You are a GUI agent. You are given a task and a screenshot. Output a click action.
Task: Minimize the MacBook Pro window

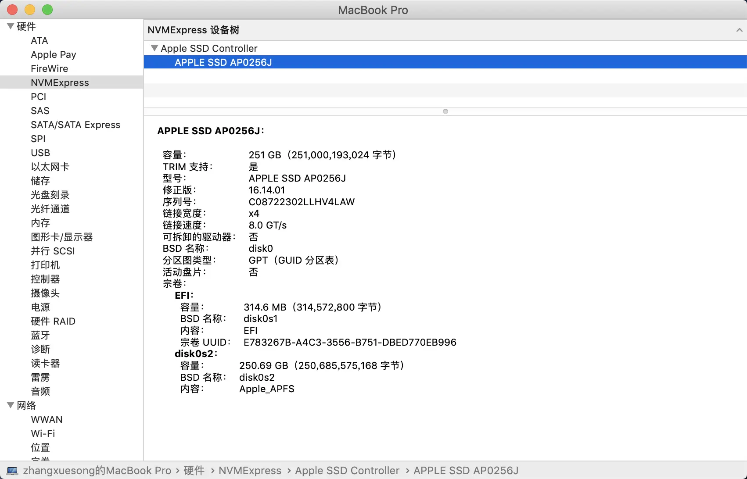pyautogui.click(x=30, y=10)
